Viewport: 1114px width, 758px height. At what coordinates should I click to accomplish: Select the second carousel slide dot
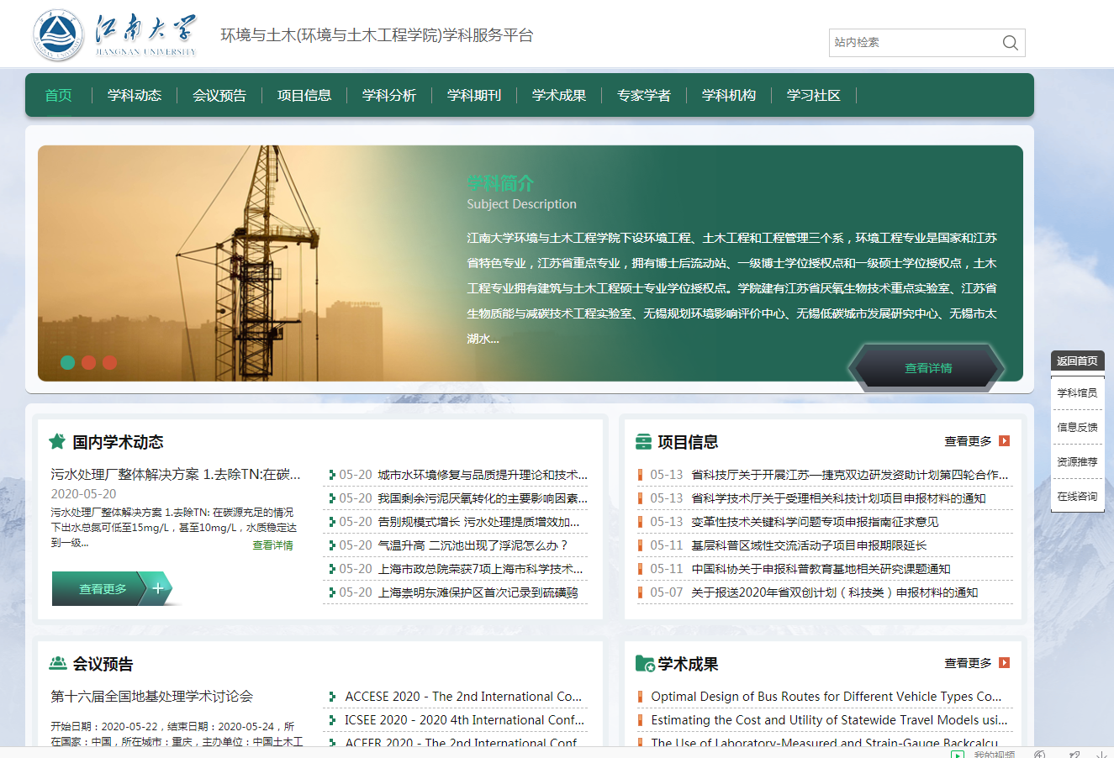[x=89, y=362]
